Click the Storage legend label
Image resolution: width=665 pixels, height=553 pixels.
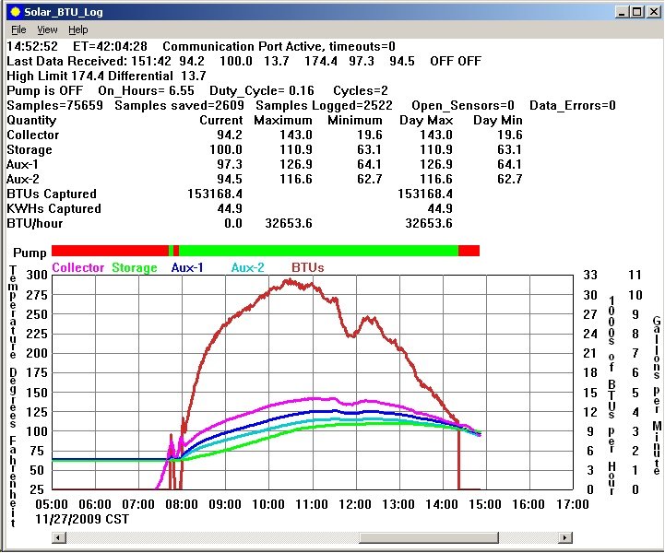135,268
